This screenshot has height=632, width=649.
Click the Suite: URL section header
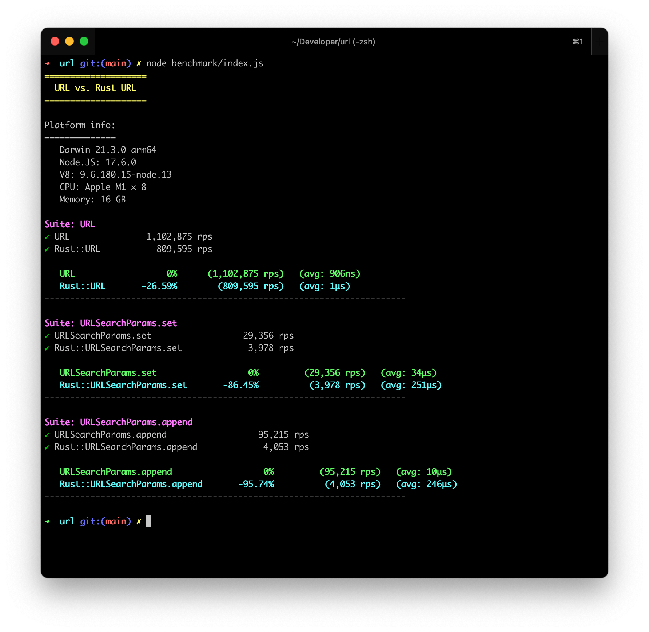(70, 224)
